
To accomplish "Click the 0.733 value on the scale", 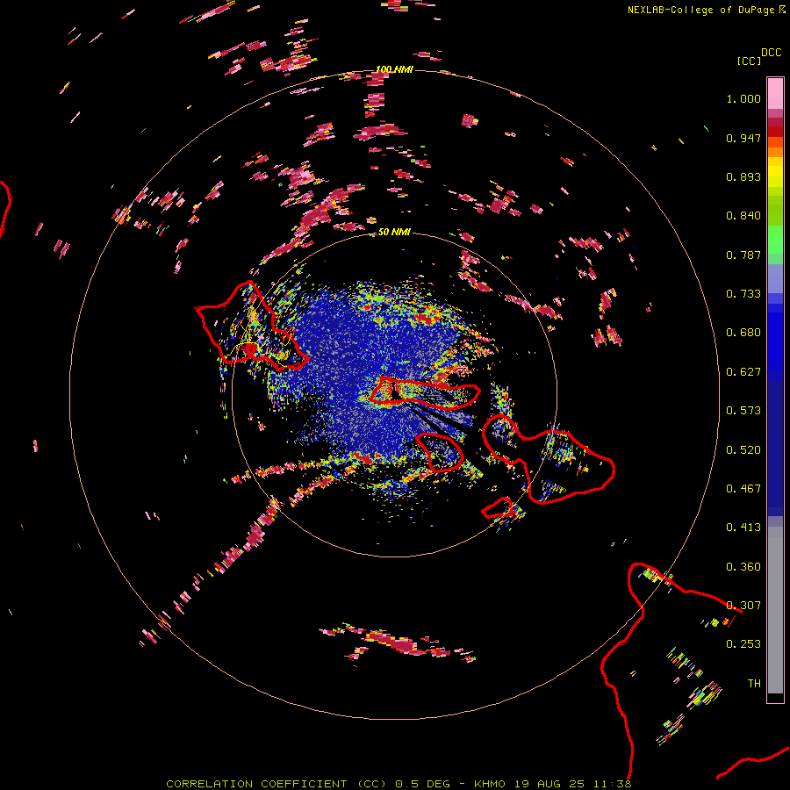I will pyautogui.click(x=743, y=294).
